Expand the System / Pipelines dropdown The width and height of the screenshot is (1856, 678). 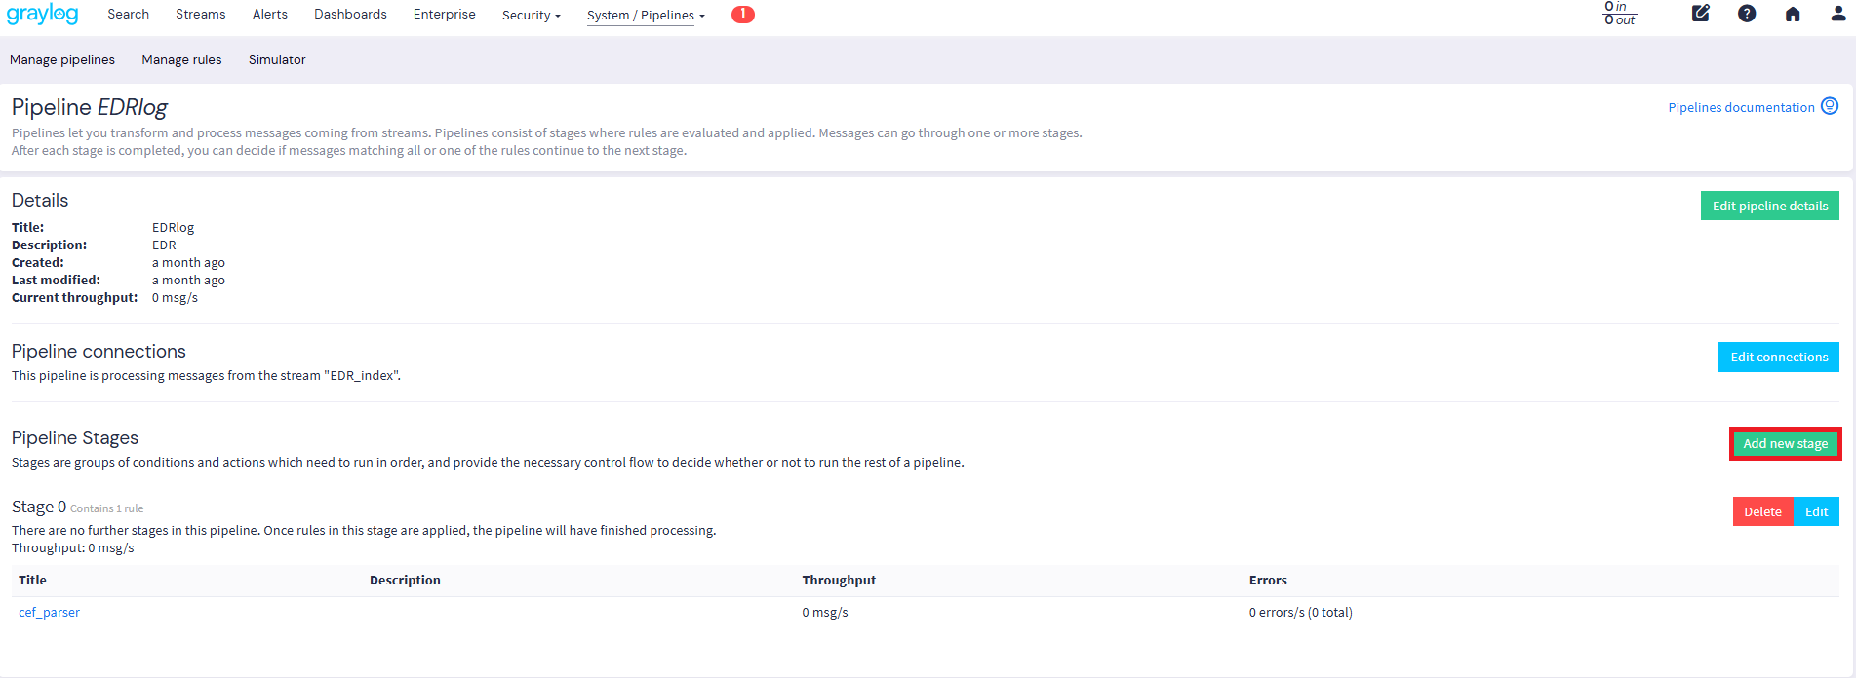click(645, 15)
